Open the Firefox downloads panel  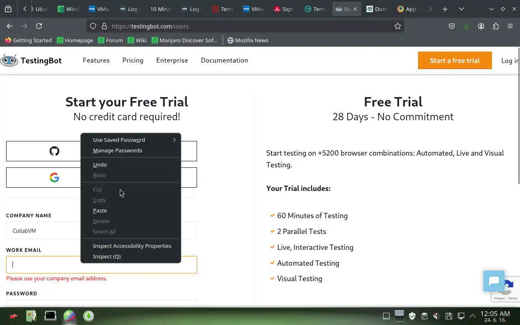click(466, 26)
